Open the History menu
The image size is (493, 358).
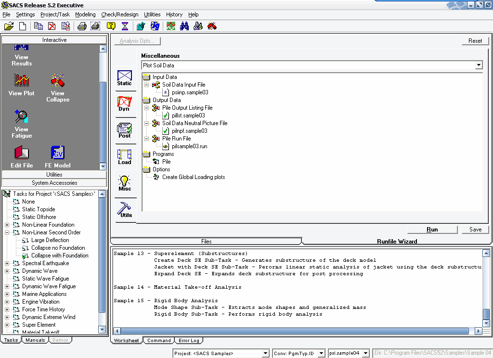pyautogui.click(x=174, y=14)
